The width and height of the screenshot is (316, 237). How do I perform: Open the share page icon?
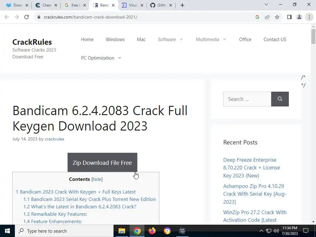267,17
